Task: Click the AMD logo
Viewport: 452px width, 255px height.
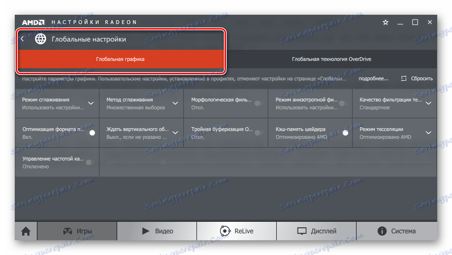Action: (x=33, y=22)
